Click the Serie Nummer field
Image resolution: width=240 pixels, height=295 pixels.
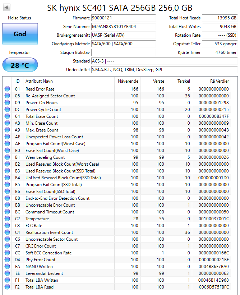tap(123, 27)
